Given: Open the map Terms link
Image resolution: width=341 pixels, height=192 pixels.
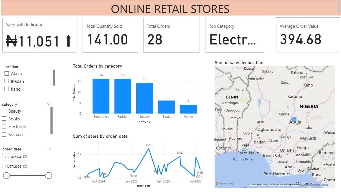Looking at the screenshot, I should [x=325, y=184].
